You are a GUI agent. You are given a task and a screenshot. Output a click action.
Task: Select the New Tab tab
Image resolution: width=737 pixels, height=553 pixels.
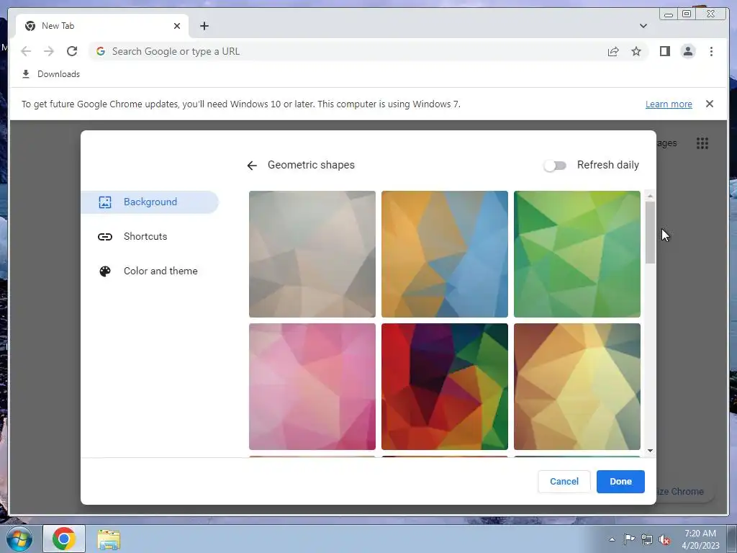(x=102, y=26)
